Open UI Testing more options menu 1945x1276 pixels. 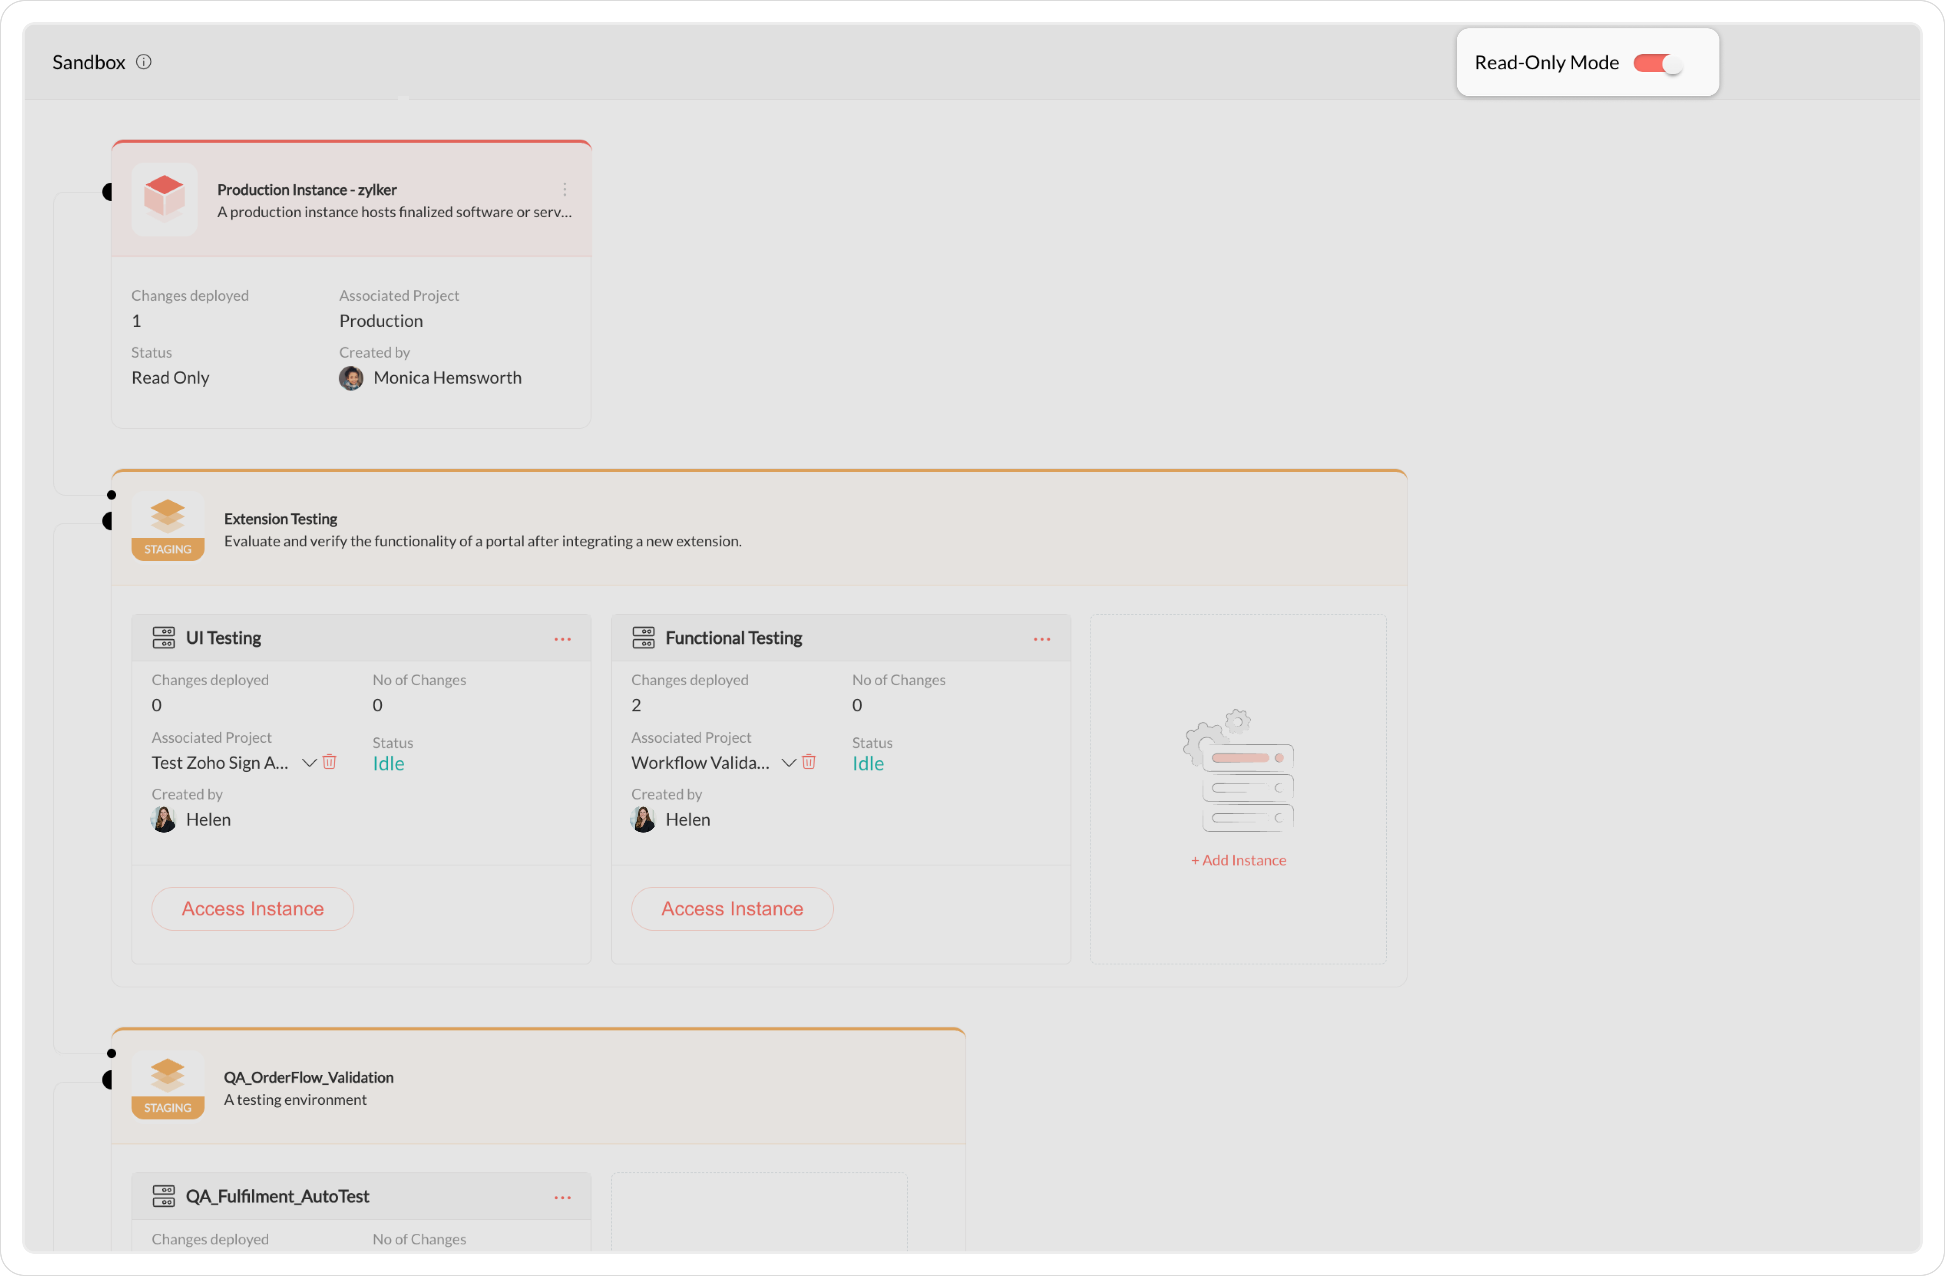click(562, 639)
